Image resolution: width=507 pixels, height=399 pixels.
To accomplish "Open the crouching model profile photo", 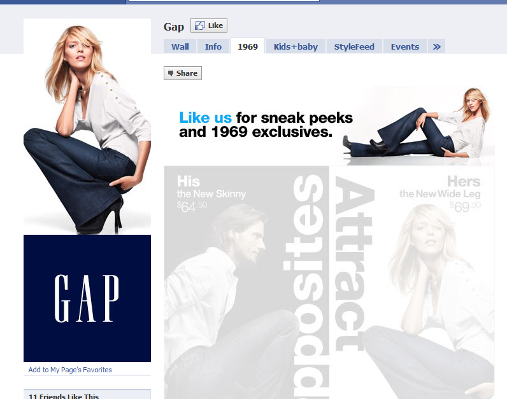I will point(87,127).
